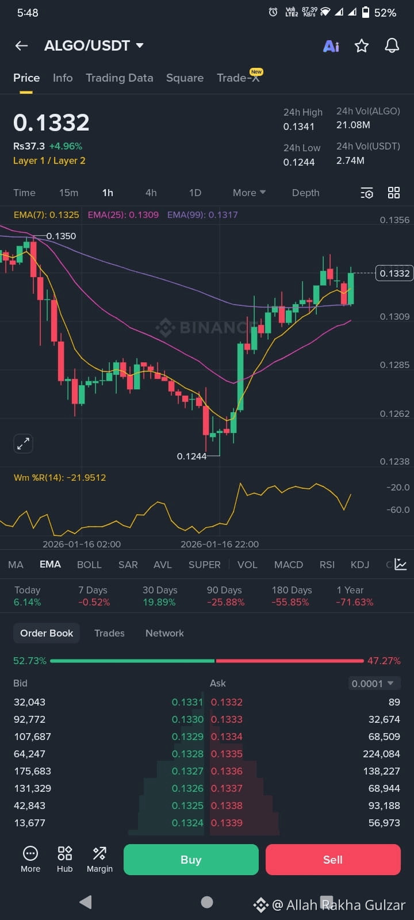
Task: Tap Android back navigation triangle
Action: tap(86, 902)
